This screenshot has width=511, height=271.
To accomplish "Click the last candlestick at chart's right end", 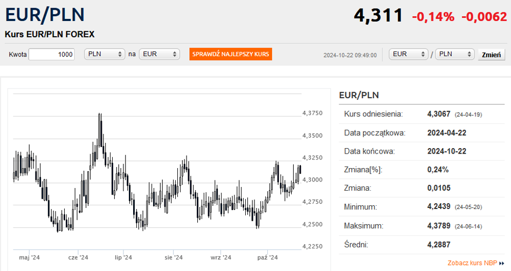I will point(300,169).
